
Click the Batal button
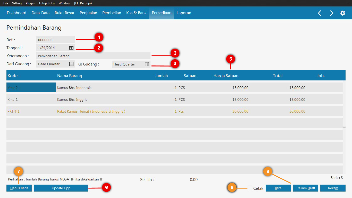tap(278, 188)
